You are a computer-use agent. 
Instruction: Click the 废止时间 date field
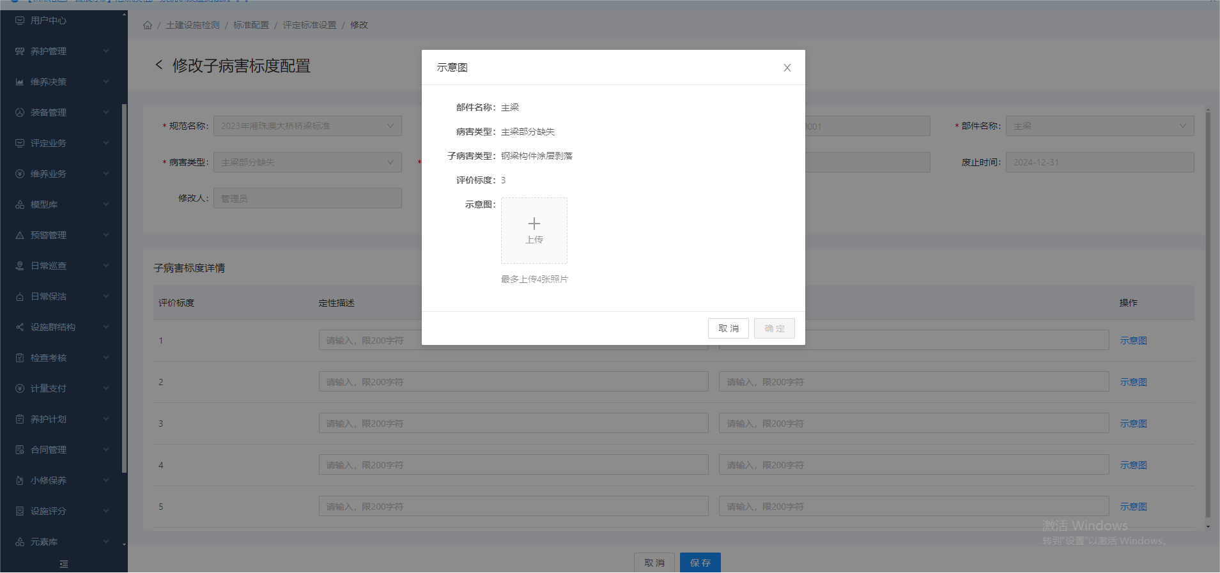coord(1100,162)
